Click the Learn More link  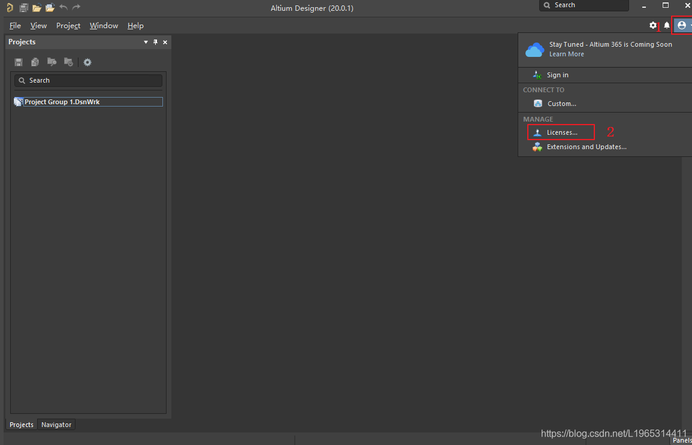click(x=567, y=55)
